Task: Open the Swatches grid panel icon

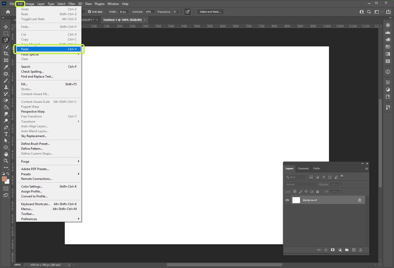Action: click(388, 47)
